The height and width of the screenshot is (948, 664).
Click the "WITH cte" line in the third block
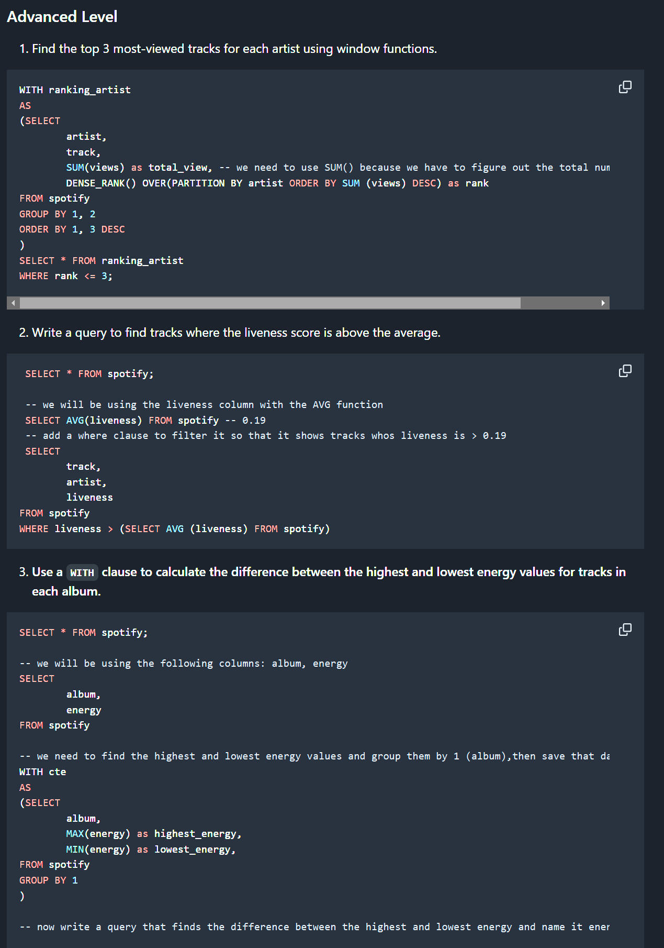point(43,772)
